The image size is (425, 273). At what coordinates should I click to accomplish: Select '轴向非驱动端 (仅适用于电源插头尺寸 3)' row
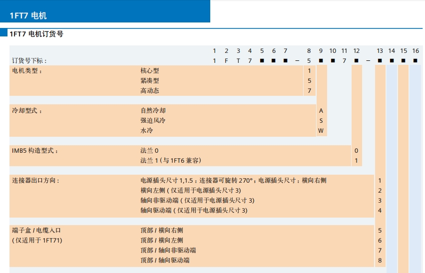(197, 201)
